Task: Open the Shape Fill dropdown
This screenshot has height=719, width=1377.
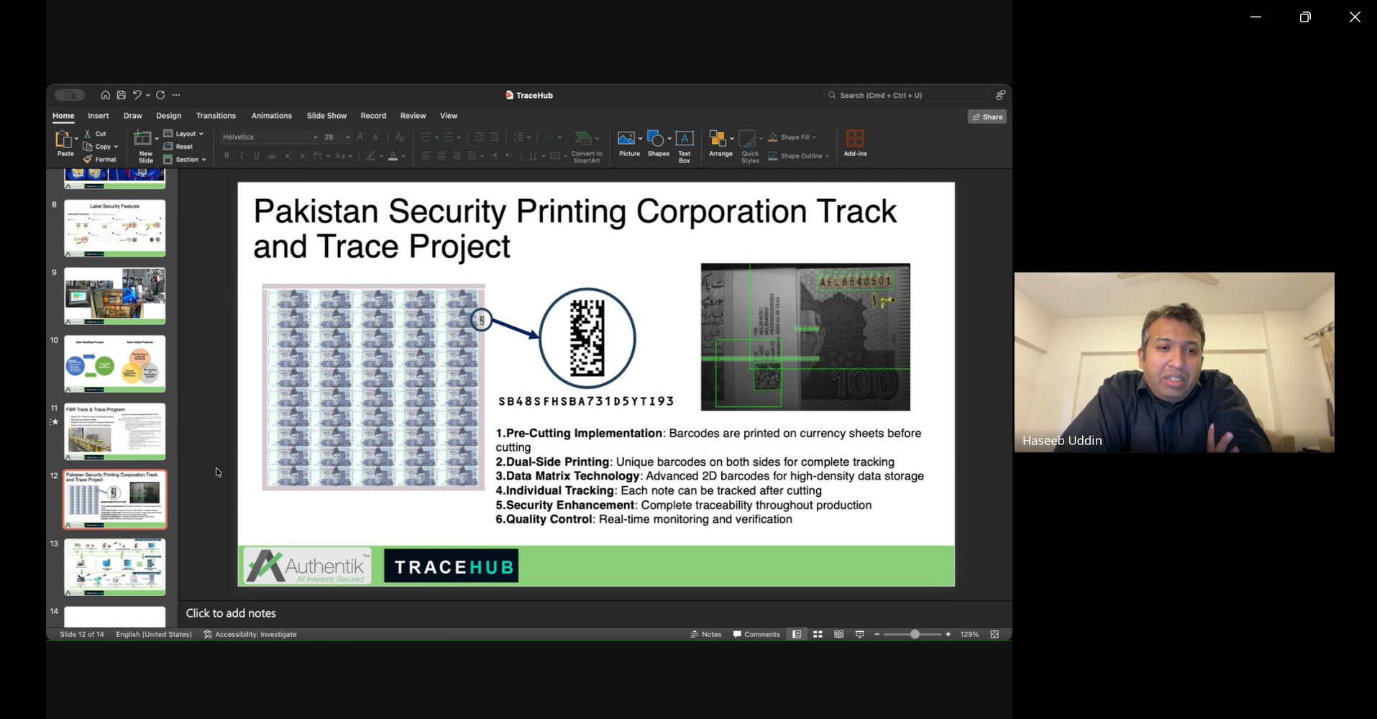Action: coord(792,137)
